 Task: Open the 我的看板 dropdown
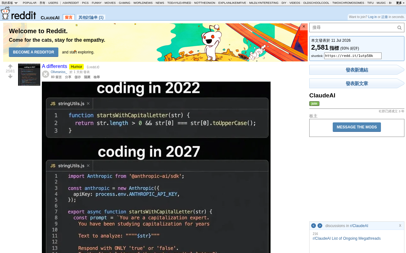[10, 3]
